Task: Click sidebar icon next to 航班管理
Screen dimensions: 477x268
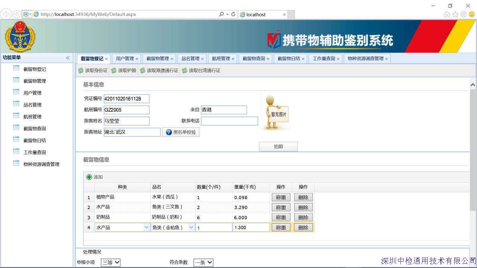Action: [x=16, y=115]
